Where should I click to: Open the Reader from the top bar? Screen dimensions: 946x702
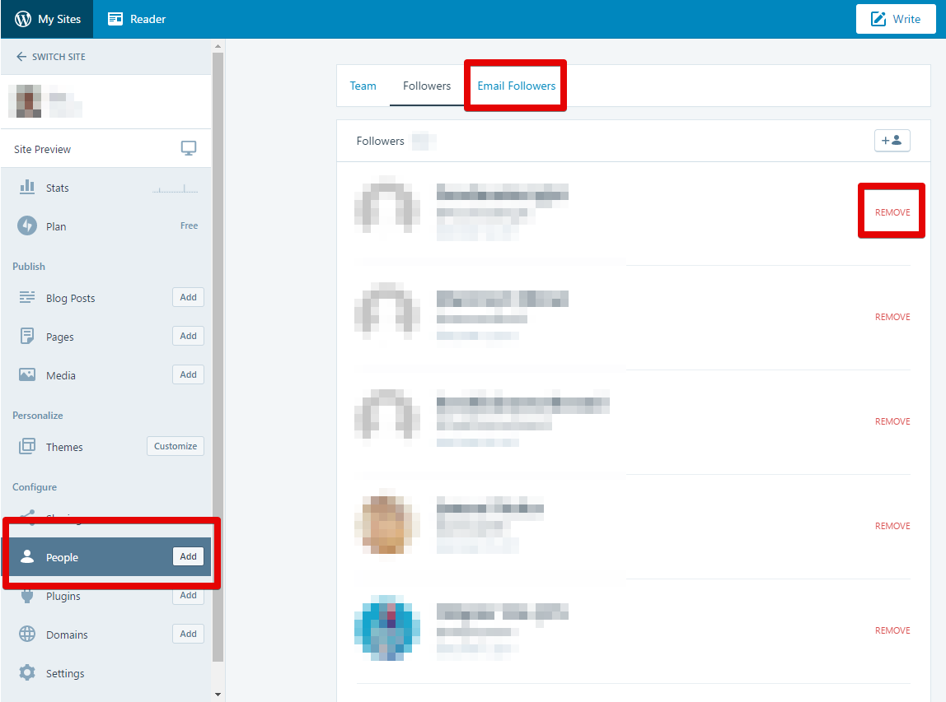point(137,19)
